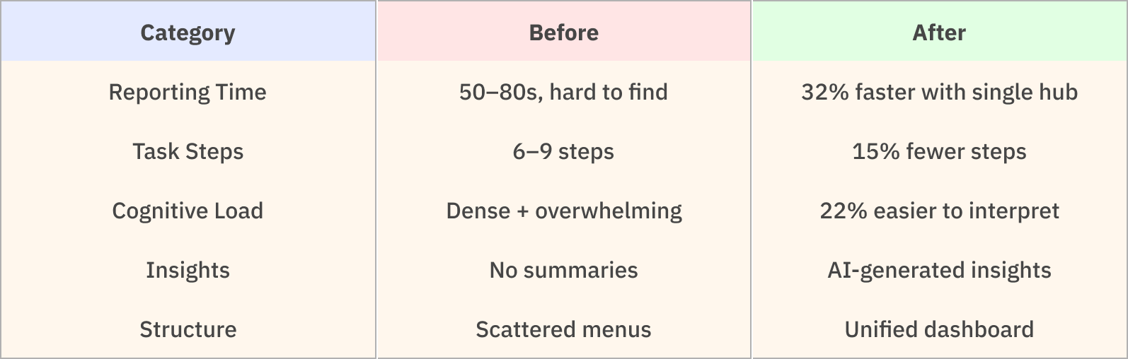This screenshot has height=359, width=1128.
Task: Select the Cognitive Load cell
Action: pyautogui.click(x=188, y=211)
